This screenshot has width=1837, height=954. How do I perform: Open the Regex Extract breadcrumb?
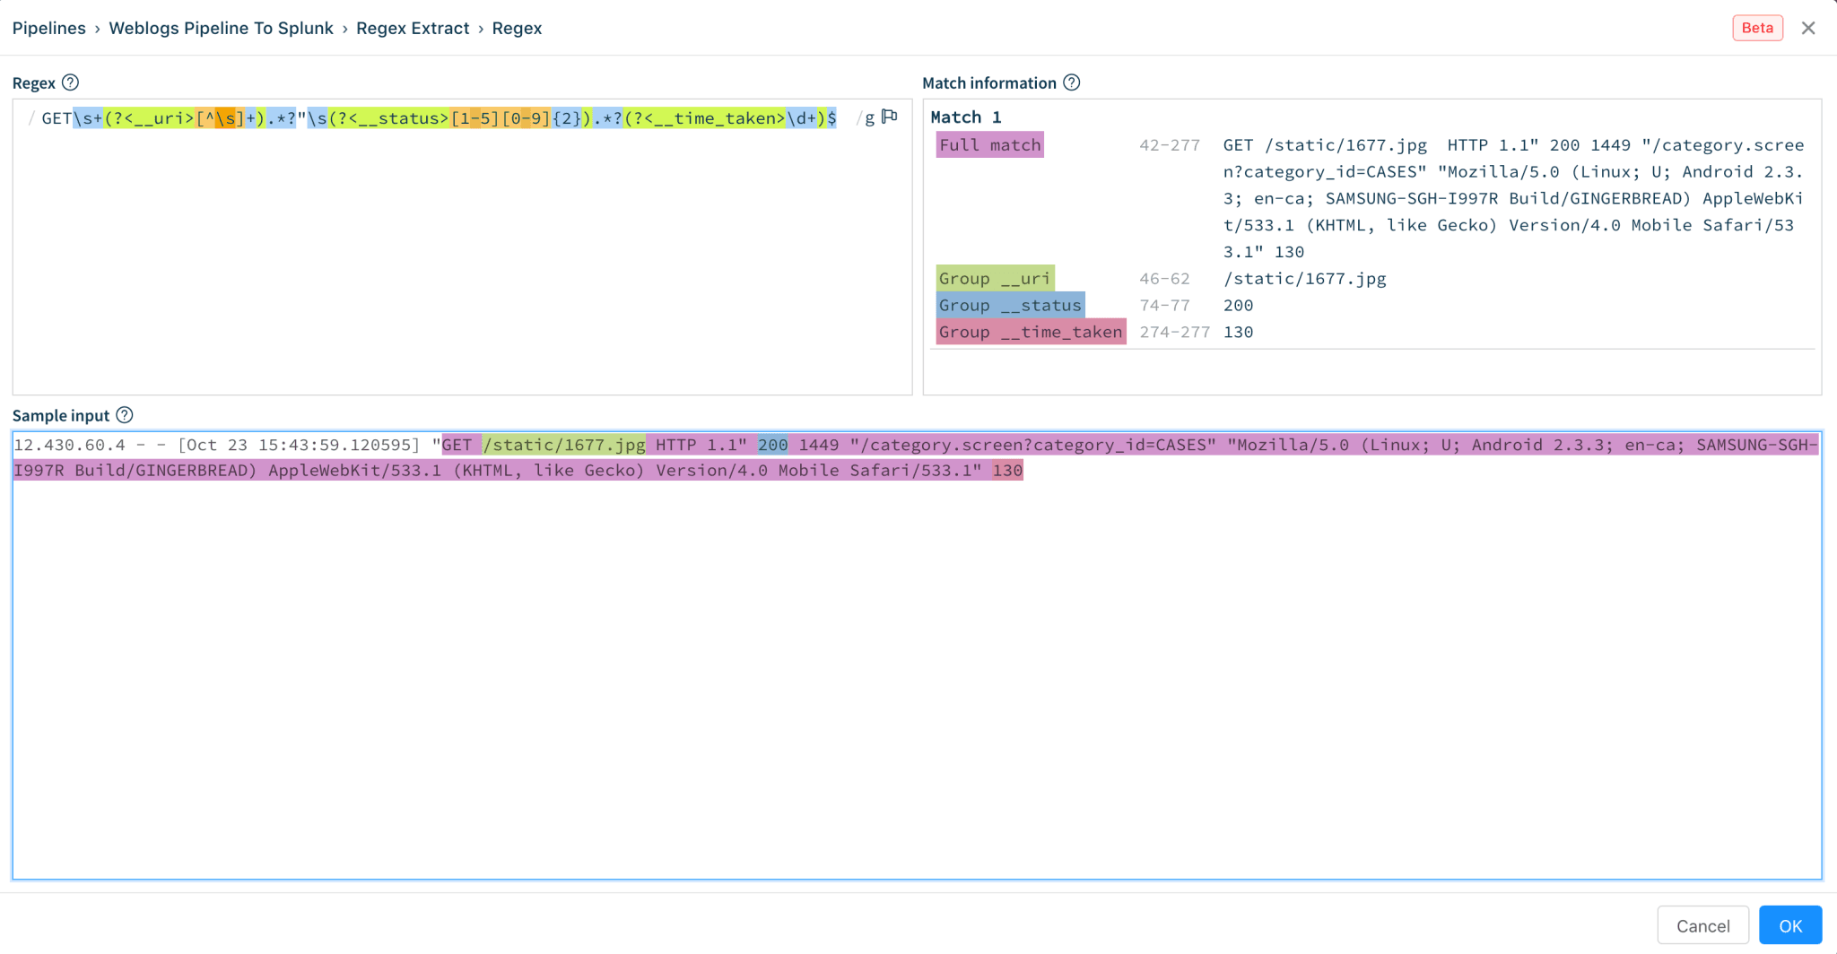click(x=413, y=28)
